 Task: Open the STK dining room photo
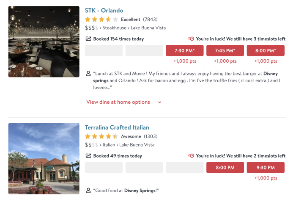[x=44, y=42]
